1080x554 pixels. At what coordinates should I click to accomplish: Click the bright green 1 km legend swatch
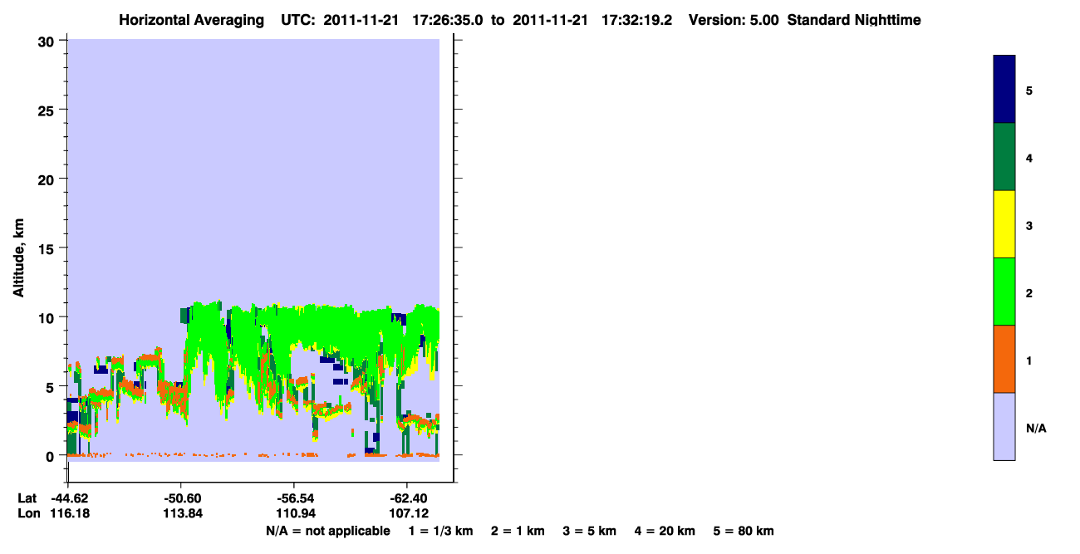1004,292
